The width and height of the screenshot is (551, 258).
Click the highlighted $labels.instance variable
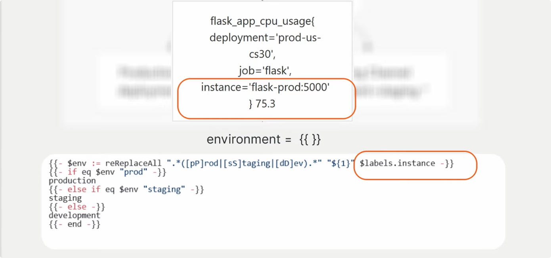click(397, 163)
